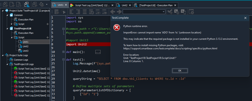The height and width of the screenshot is (101, 252).
Task: Click line 8 in the editor gutter
Action: tap(52, 44)
